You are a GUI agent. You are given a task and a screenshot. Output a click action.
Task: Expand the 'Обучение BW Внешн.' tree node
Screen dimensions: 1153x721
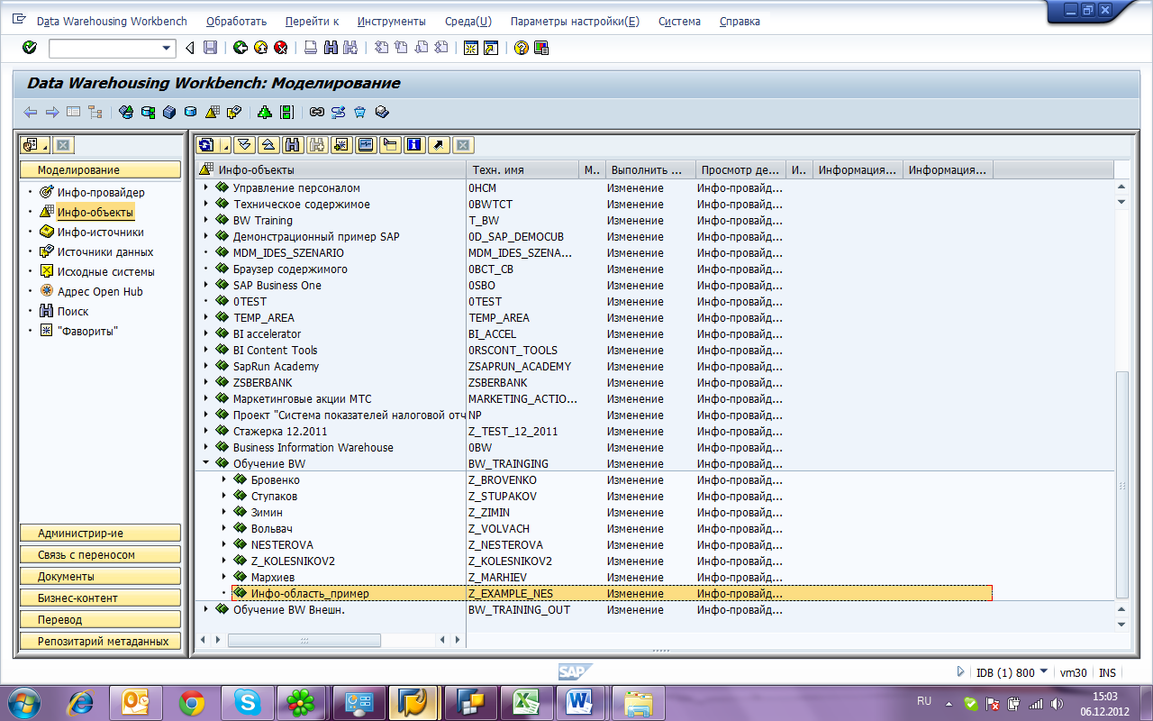(206, 609)
